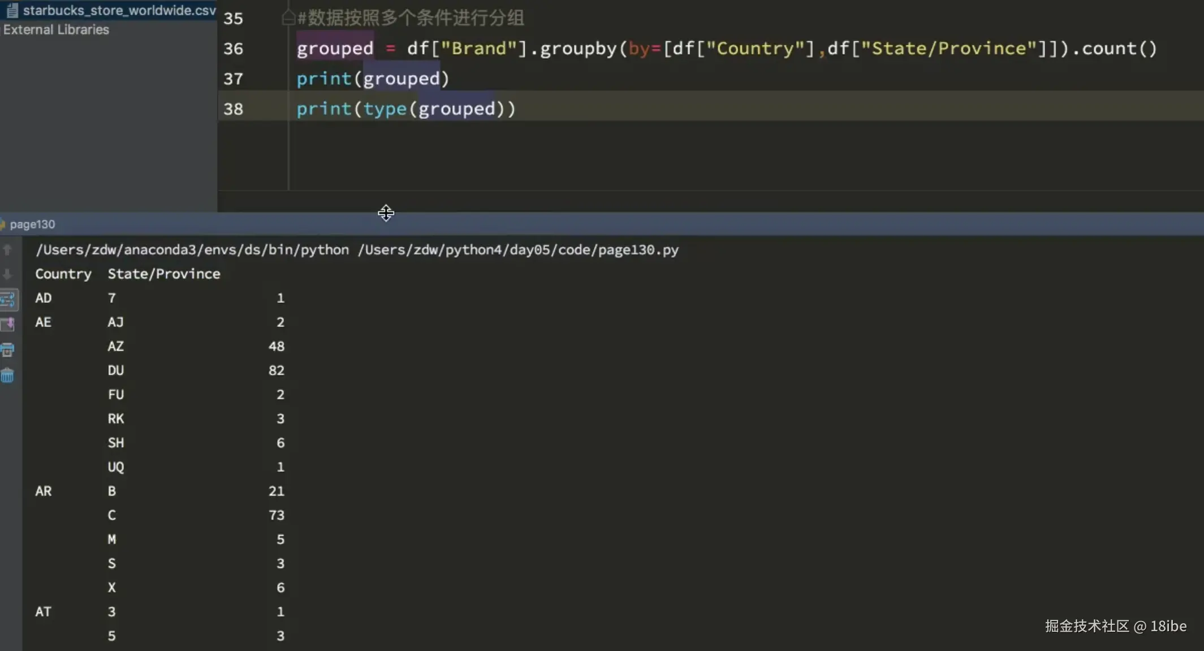Click the down-the-stack-trace arrow icon
The width and height of the screenshot is (1204, 651).
(x=7, y=274)
